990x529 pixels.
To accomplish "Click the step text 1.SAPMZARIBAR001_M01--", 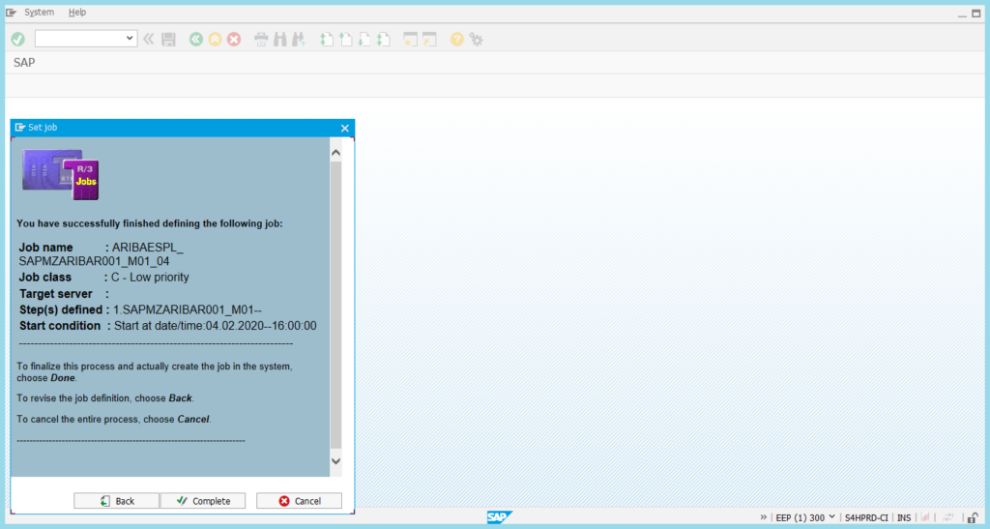I will pyautogui.click(x=188, y=309).
